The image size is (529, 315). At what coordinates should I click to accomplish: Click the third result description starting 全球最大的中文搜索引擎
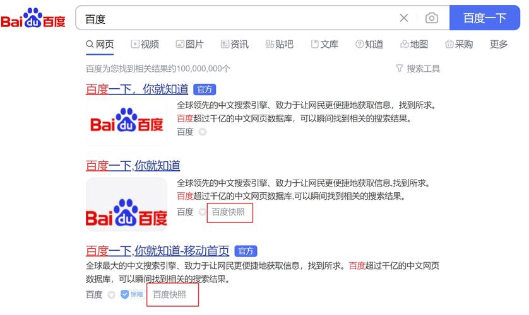pos(263,272)
